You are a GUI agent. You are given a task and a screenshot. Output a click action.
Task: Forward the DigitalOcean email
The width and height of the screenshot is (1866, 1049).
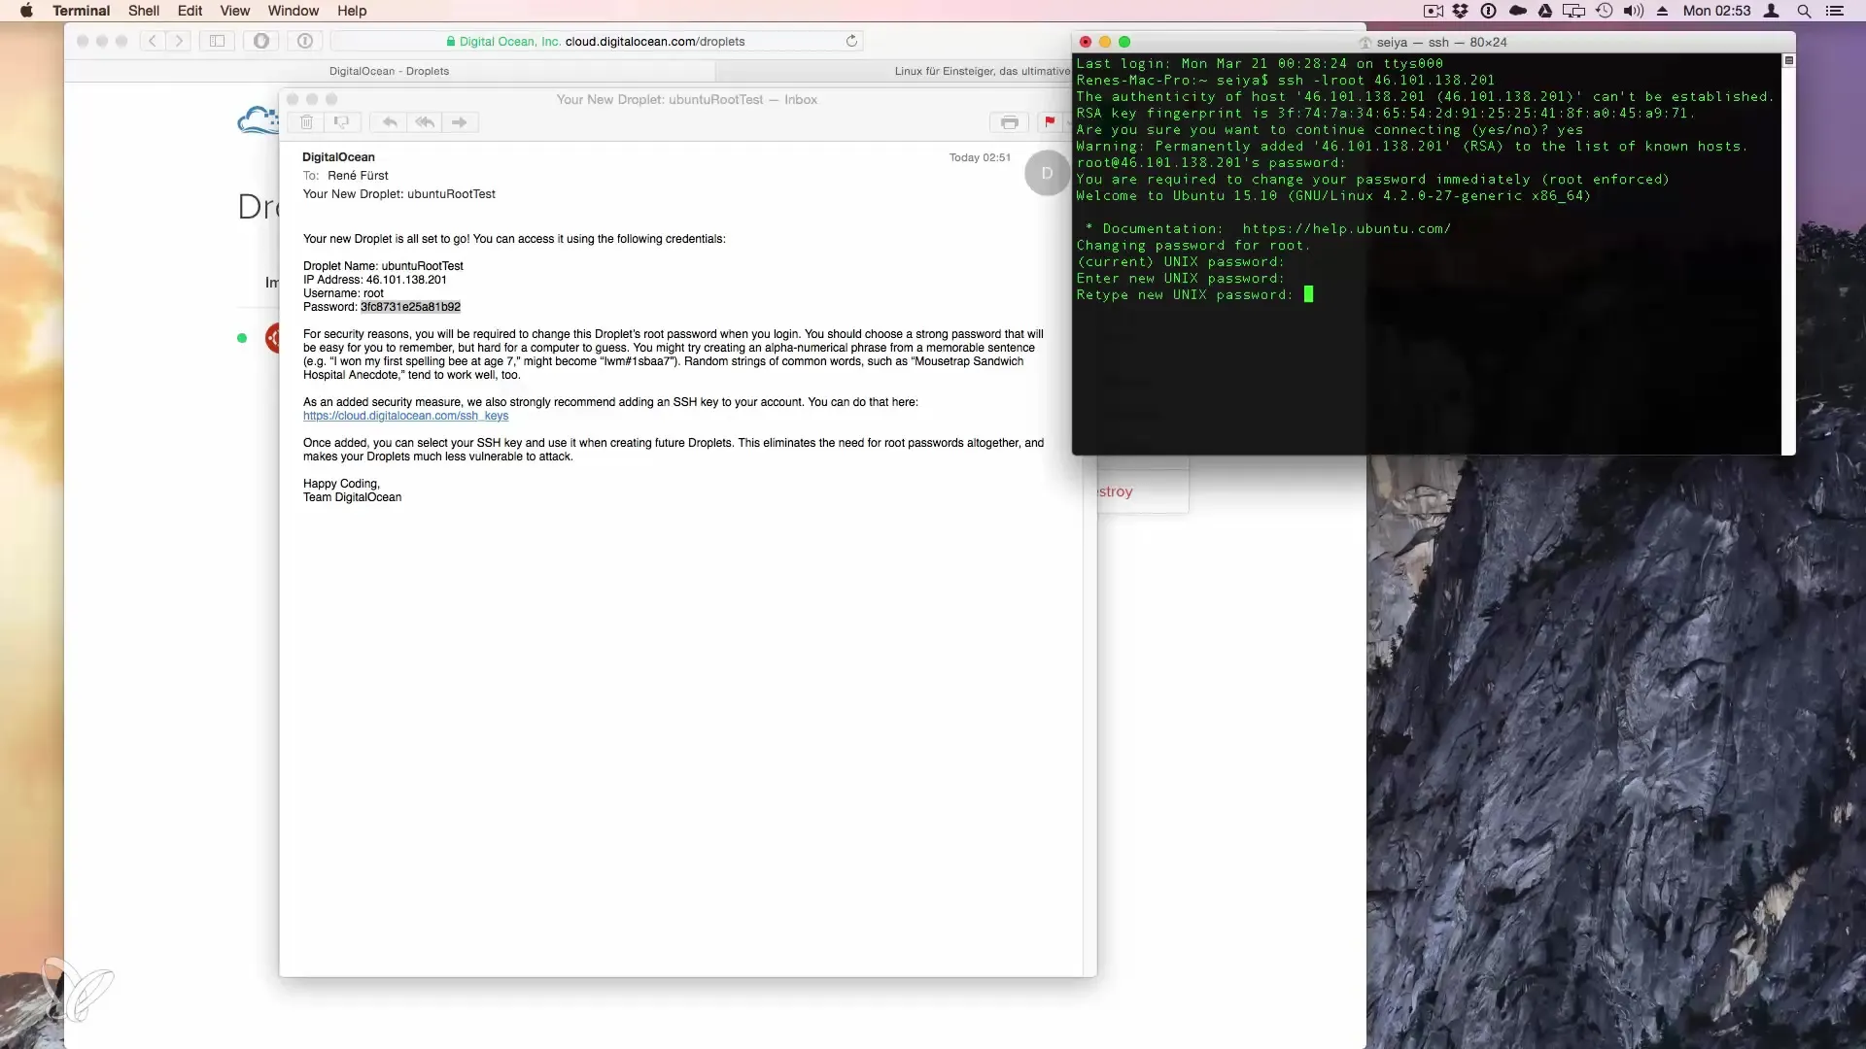[460, 122]
